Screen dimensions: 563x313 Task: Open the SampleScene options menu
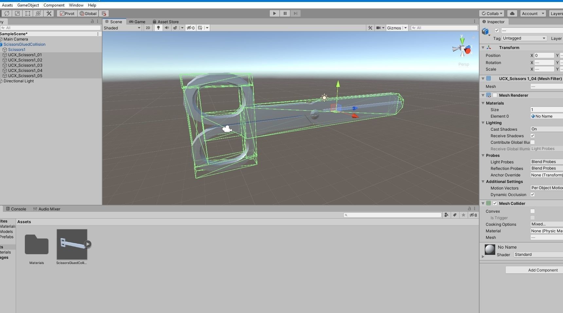coord(98,34)
